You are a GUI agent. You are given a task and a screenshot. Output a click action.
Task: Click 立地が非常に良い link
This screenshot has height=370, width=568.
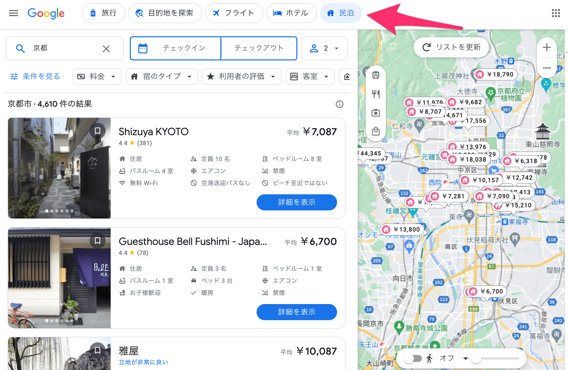[x=143, y=362]
